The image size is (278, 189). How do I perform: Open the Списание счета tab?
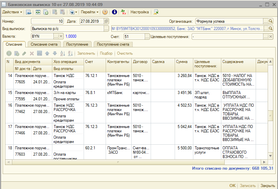pos(44,44)
